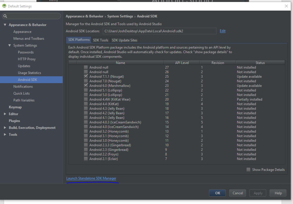Check the Android 2.1 (Eclair) checkbox

coord(86,159)
